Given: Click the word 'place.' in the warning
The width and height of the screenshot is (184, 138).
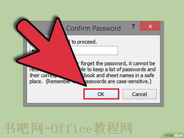Looking at the screenshot, I should click(x=36, y=82).
